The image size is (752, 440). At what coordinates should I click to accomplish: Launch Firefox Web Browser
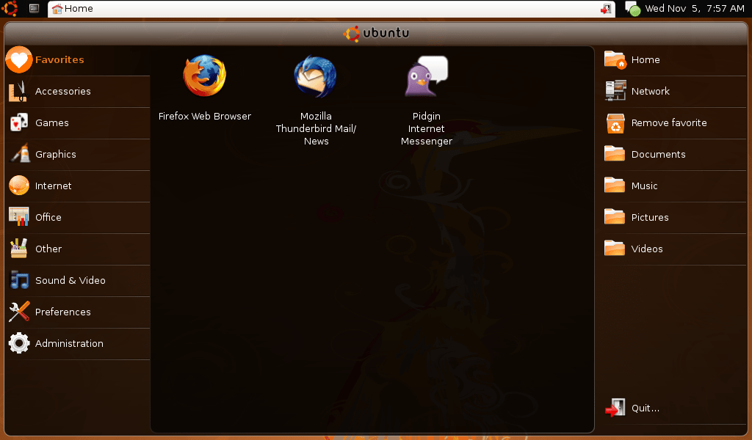[x=204, y=86]
